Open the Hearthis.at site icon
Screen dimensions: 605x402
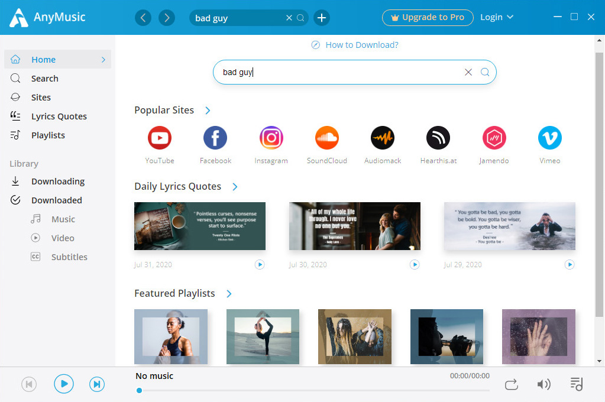[x=438, y=138]
